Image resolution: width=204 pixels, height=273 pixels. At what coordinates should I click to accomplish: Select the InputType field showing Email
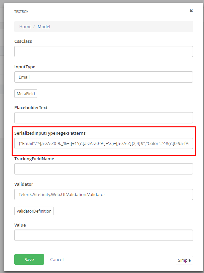click(103, 77)
